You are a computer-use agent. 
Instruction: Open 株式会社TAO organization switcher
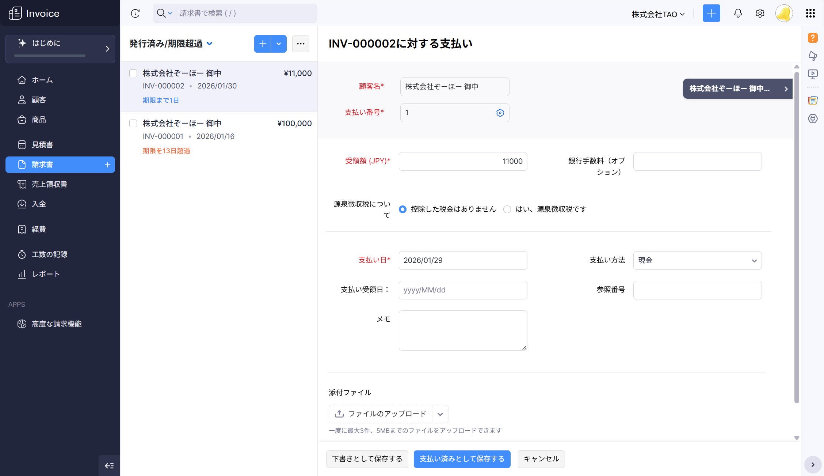click(x=658, y=14)
